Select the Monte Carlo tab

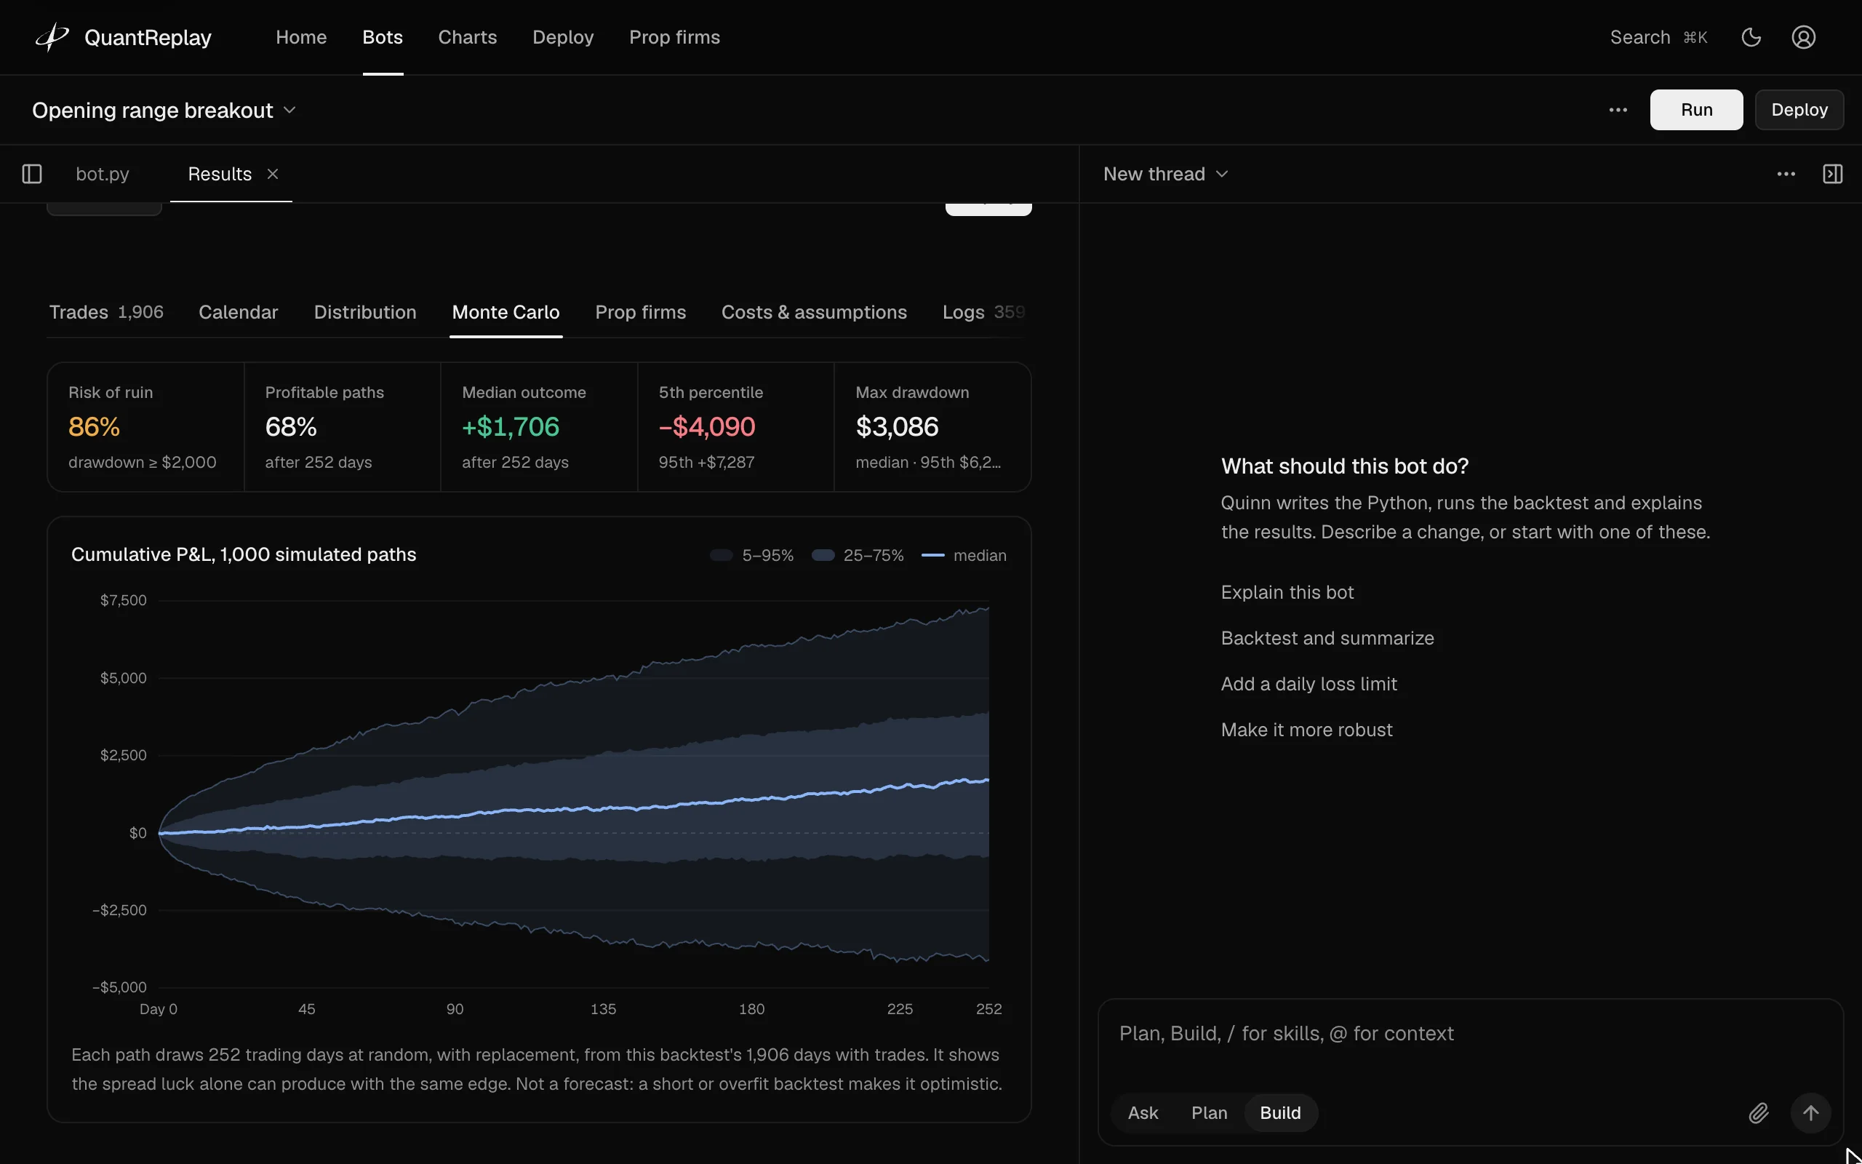click(506, 312)
